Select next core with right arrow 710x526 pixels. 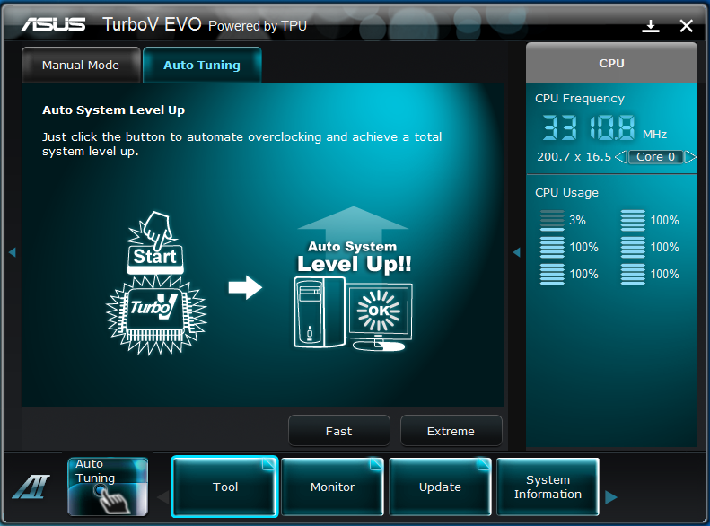[690, 157]
